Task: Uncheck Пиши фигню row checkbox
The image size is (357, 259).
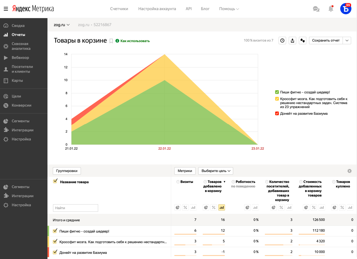Action: (x=55, y=231)
